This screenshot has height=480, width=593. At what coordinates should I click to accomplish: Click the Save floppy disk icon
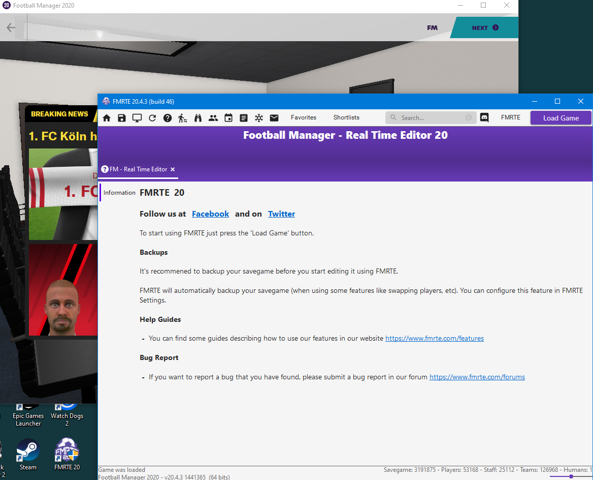click(122, 118)
